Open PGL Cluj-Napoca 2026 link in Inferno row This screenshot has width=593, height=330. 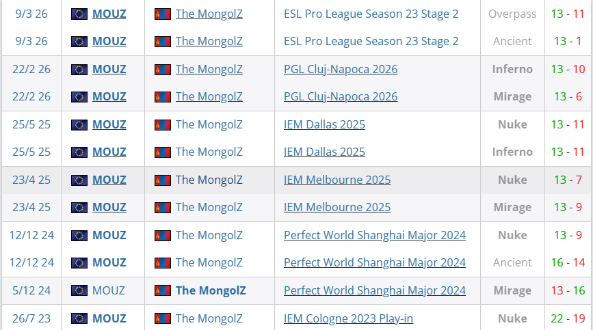340,69
